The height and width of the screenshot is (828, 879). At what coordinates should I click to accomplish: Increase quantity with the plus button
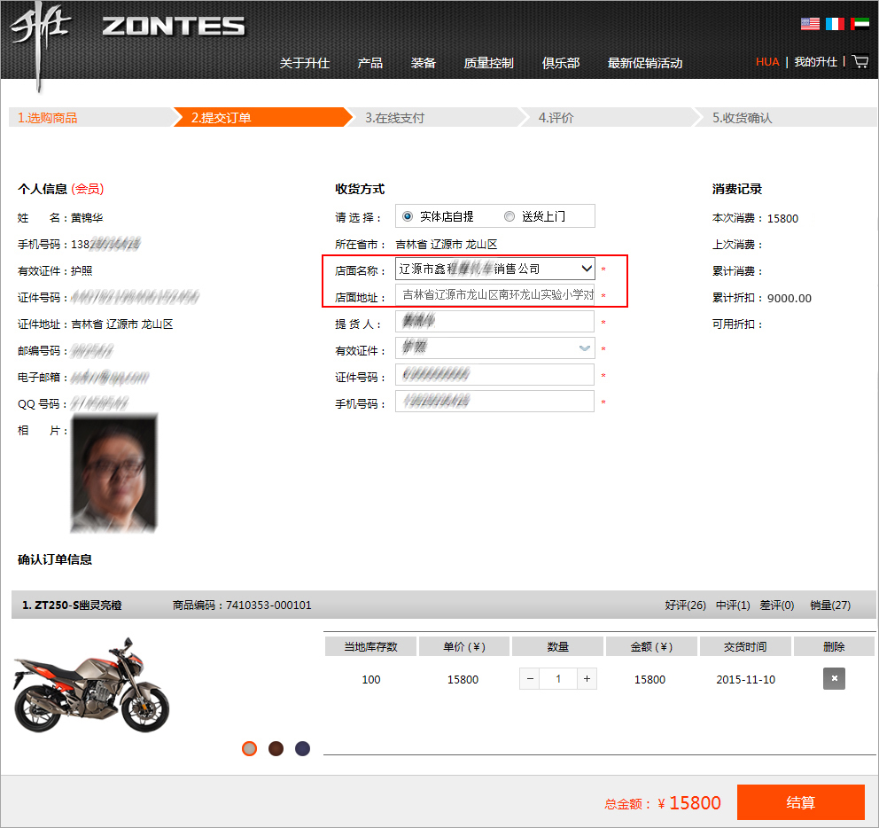(x=587, y=679)
